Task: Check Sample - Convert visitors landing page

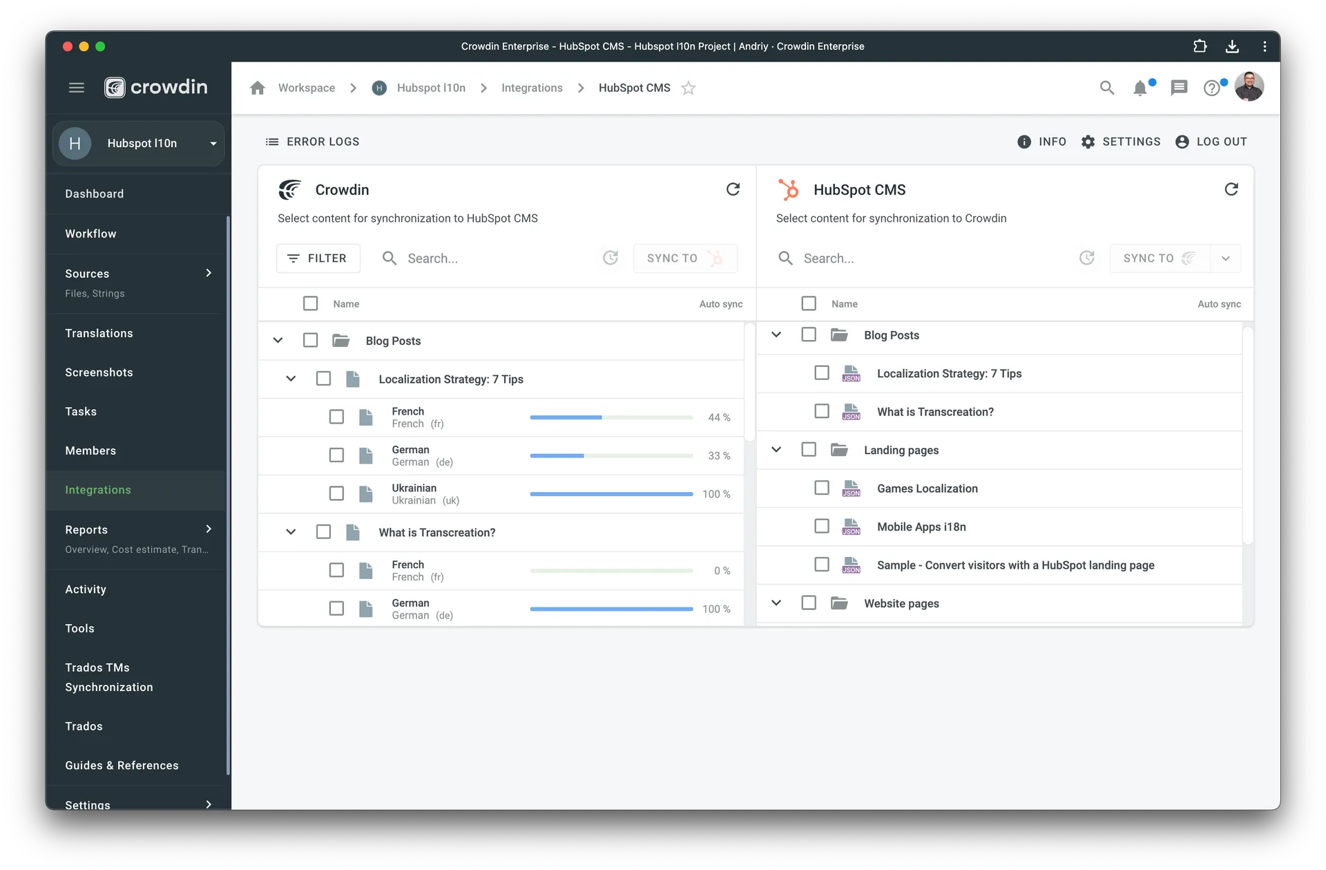Action: point(822,565)
